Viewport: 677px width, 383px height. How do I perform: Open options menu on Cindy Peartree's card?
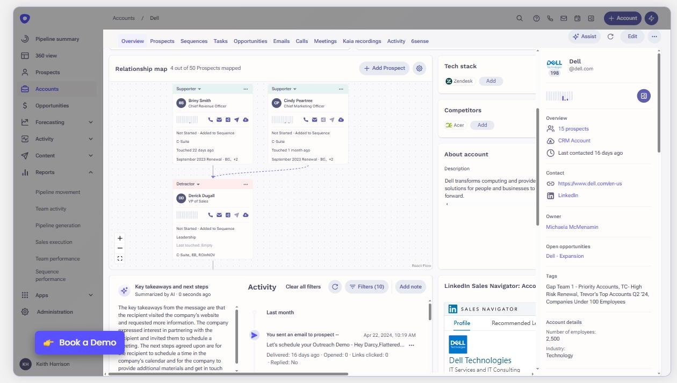pos(341,89)
